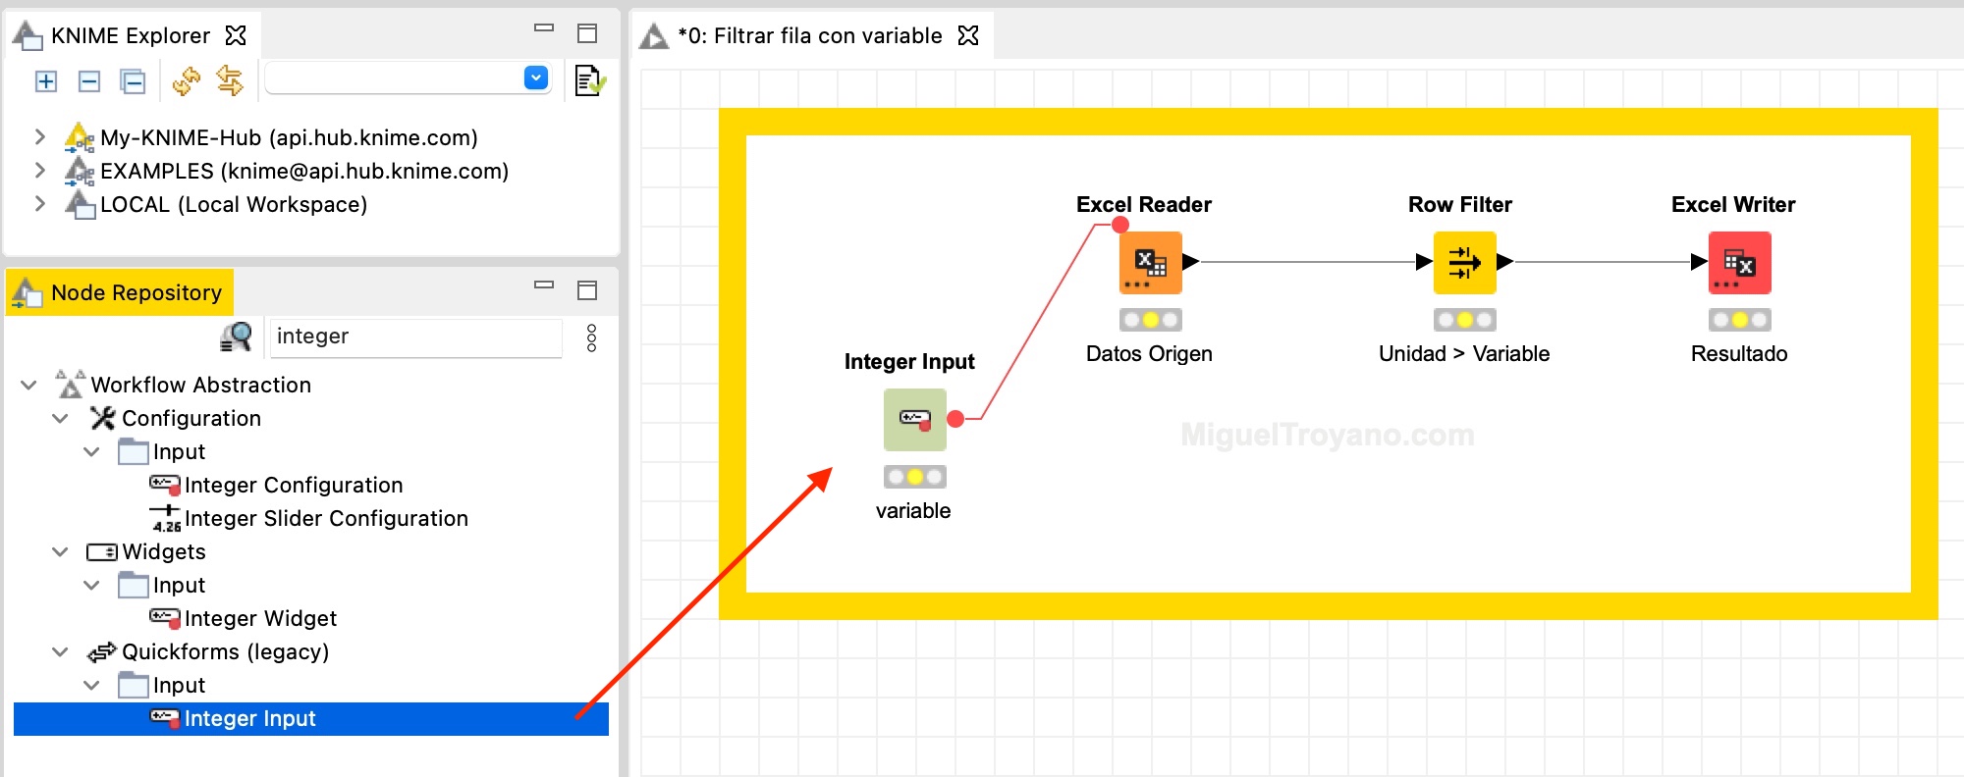Collapse the Widgets category
The width and height of the screenshot is (1964, 777).
pyautogui.click(x=61, y=551)
